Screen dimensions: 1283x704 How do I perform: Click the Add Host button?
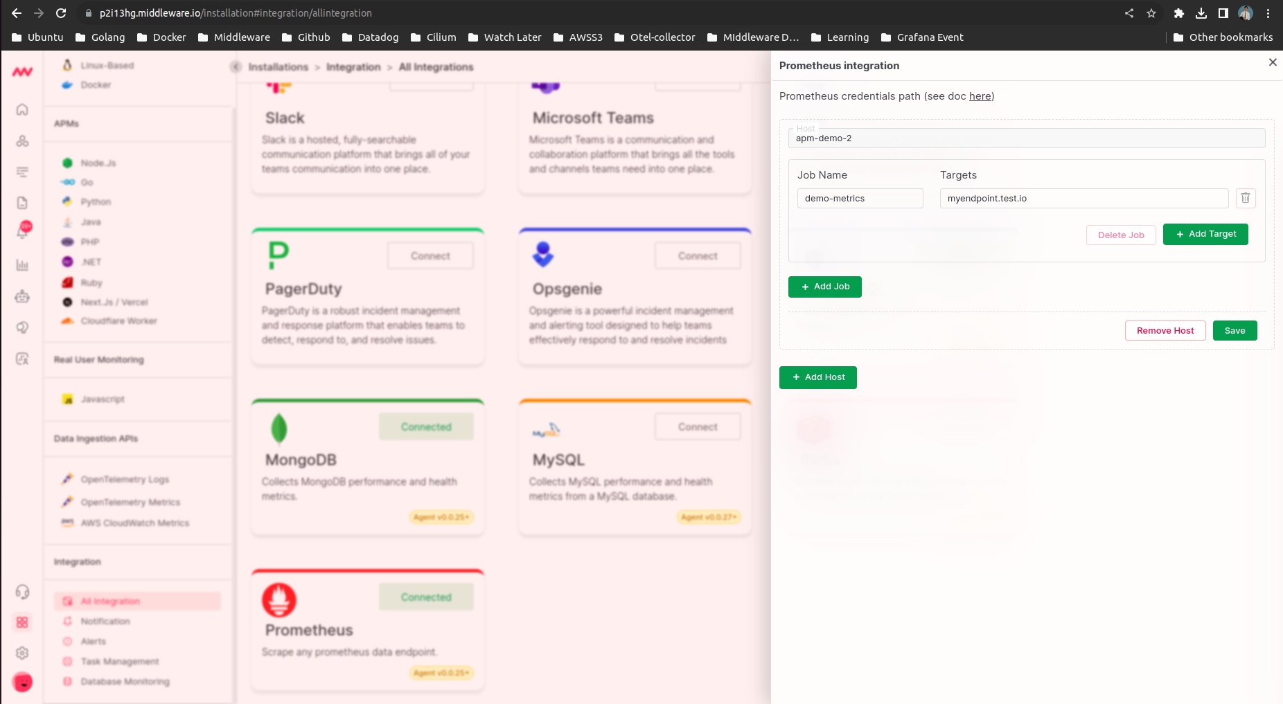[x=817, y=377]
